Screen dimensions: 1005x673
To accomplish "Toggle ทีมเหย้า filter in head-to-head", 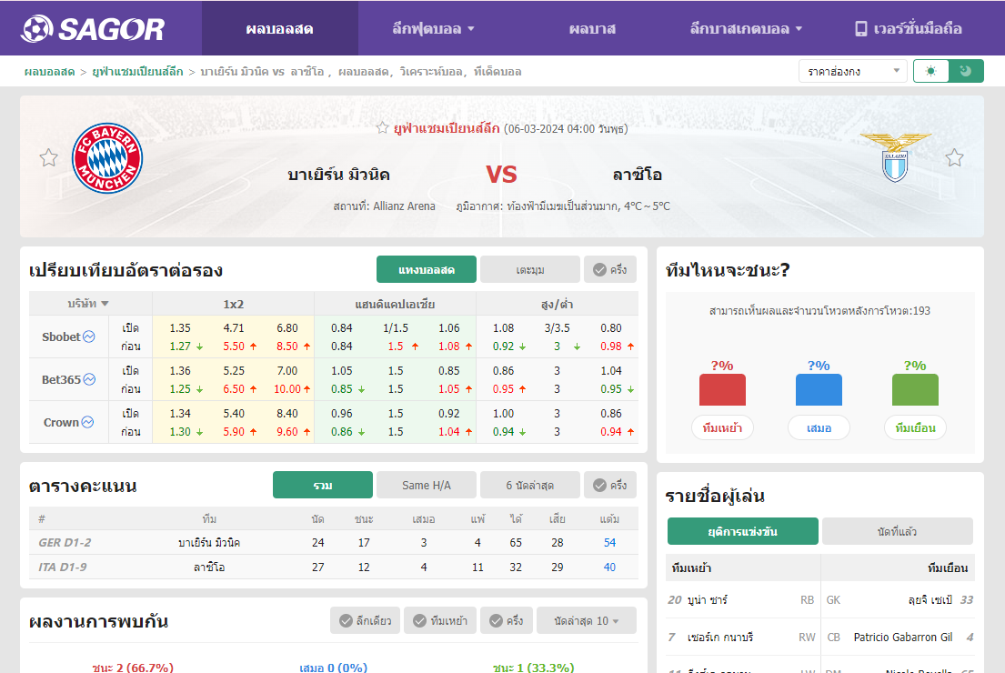I will 440,620.
